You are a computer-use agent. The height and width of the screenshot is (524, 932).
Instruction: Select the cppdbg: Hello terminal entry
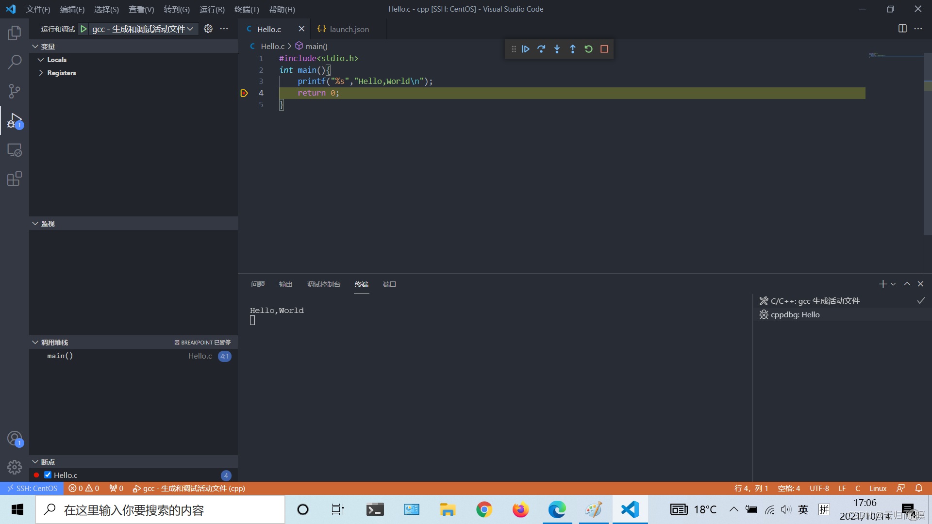coord(795,314)
